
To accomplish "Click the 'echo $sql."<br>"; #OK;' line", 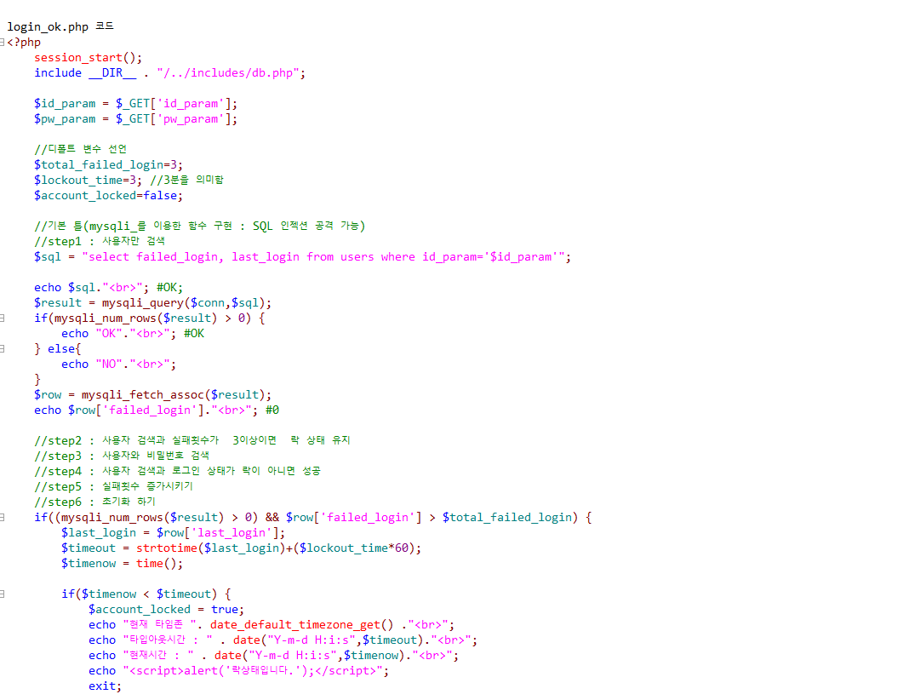I will pyautogui.click(x=108, y=288).
